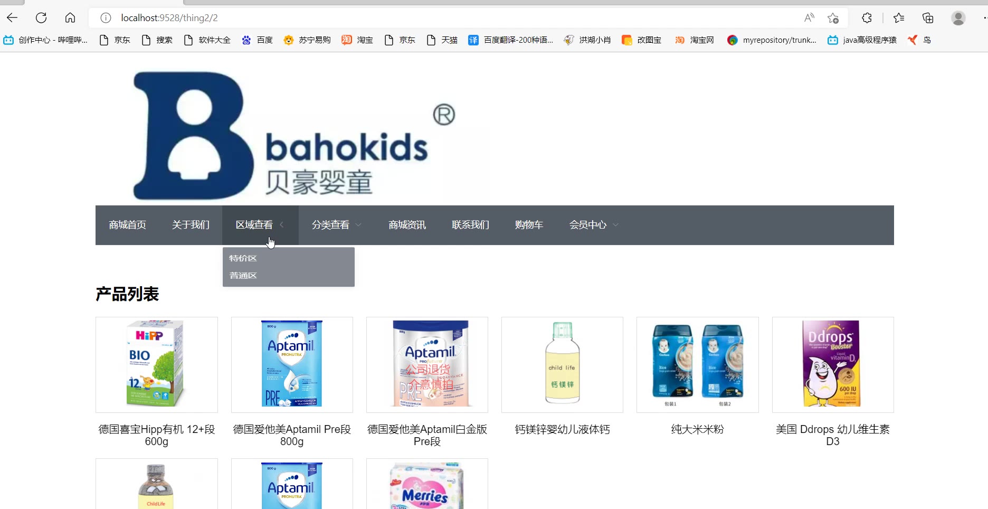This screenshot has width=988, height=509.
Task: Select 普通区 from the submenu
Action: pyautogui.click(x=243, y=276)
